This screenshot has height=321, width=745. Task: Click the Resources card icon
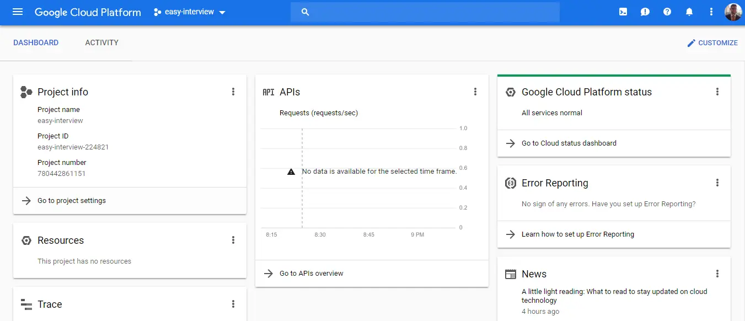26,240
